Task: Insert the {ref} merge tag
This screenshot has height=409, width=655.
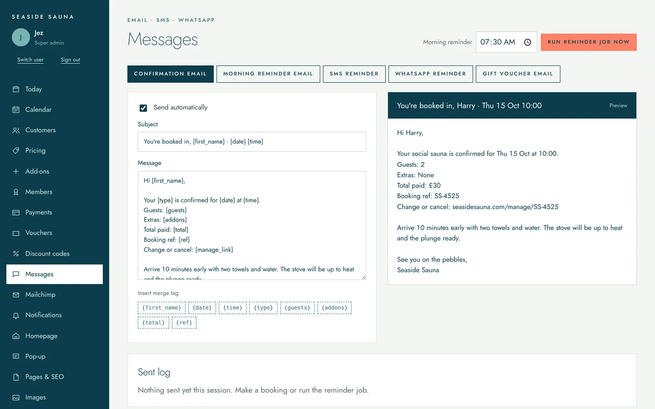Action: [184, 323]
